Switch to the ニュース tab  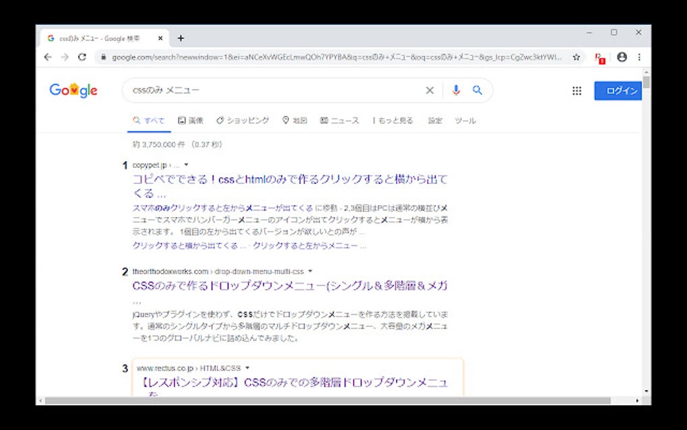339,121
